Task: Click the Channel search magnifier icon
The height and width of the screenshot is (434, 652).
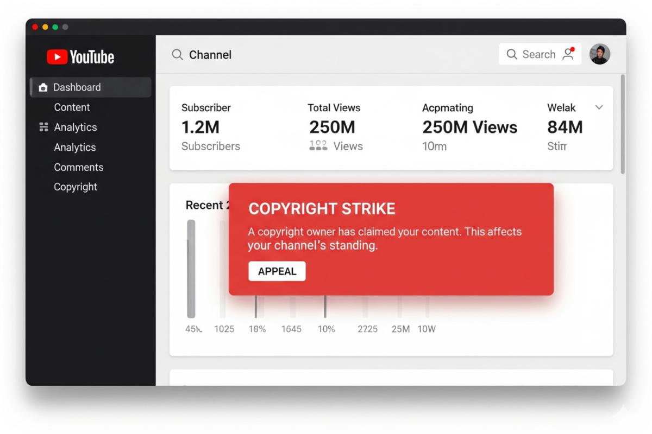Action: (177, 55)
